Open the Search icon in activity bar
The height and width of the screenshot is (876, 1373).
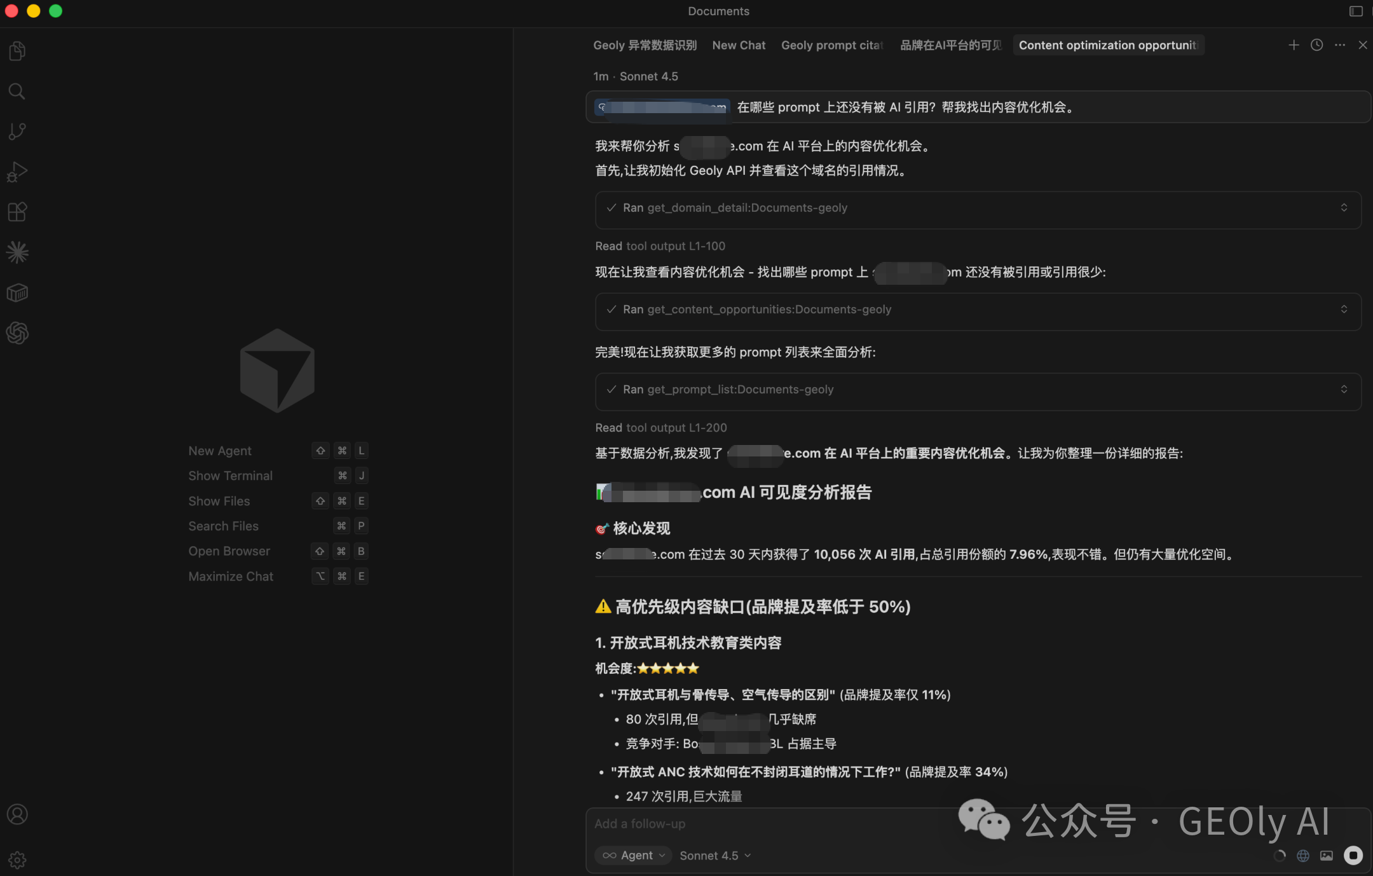[x=17, y=92]
